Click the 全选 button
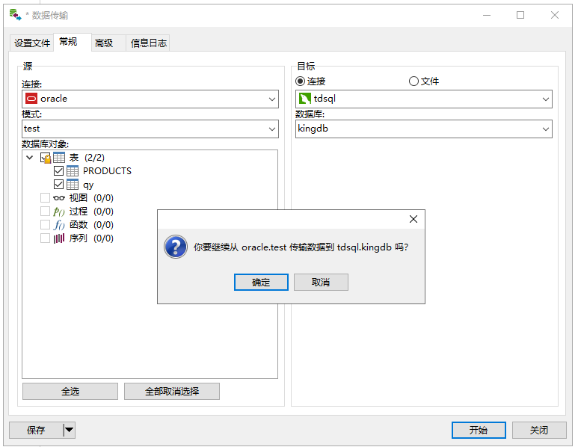The height and width of the screenshot is (447, 578). 70,392
